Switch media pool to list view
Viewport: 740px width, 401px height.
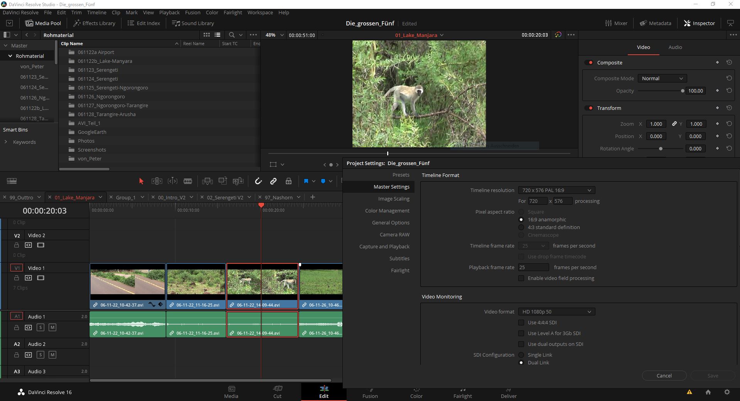click(217, 35)
